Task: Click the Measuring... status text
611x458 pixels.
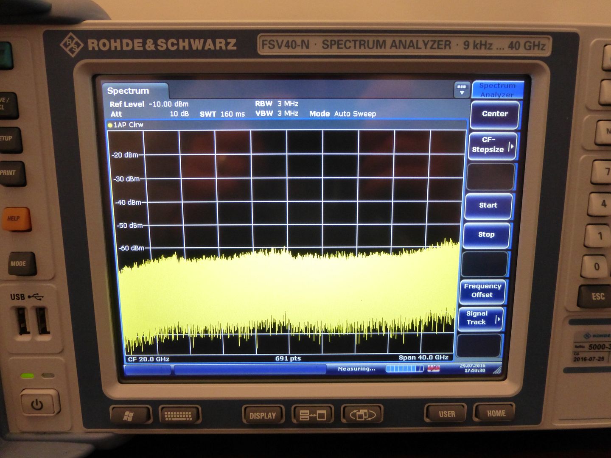Action: click(356, 369)
